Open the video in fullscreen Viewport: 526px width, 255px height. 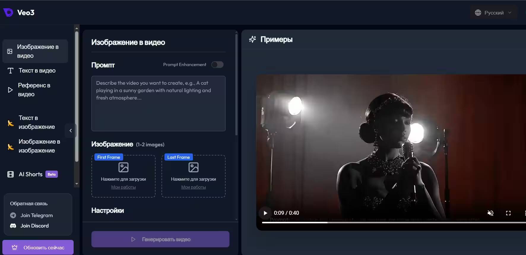508,213
